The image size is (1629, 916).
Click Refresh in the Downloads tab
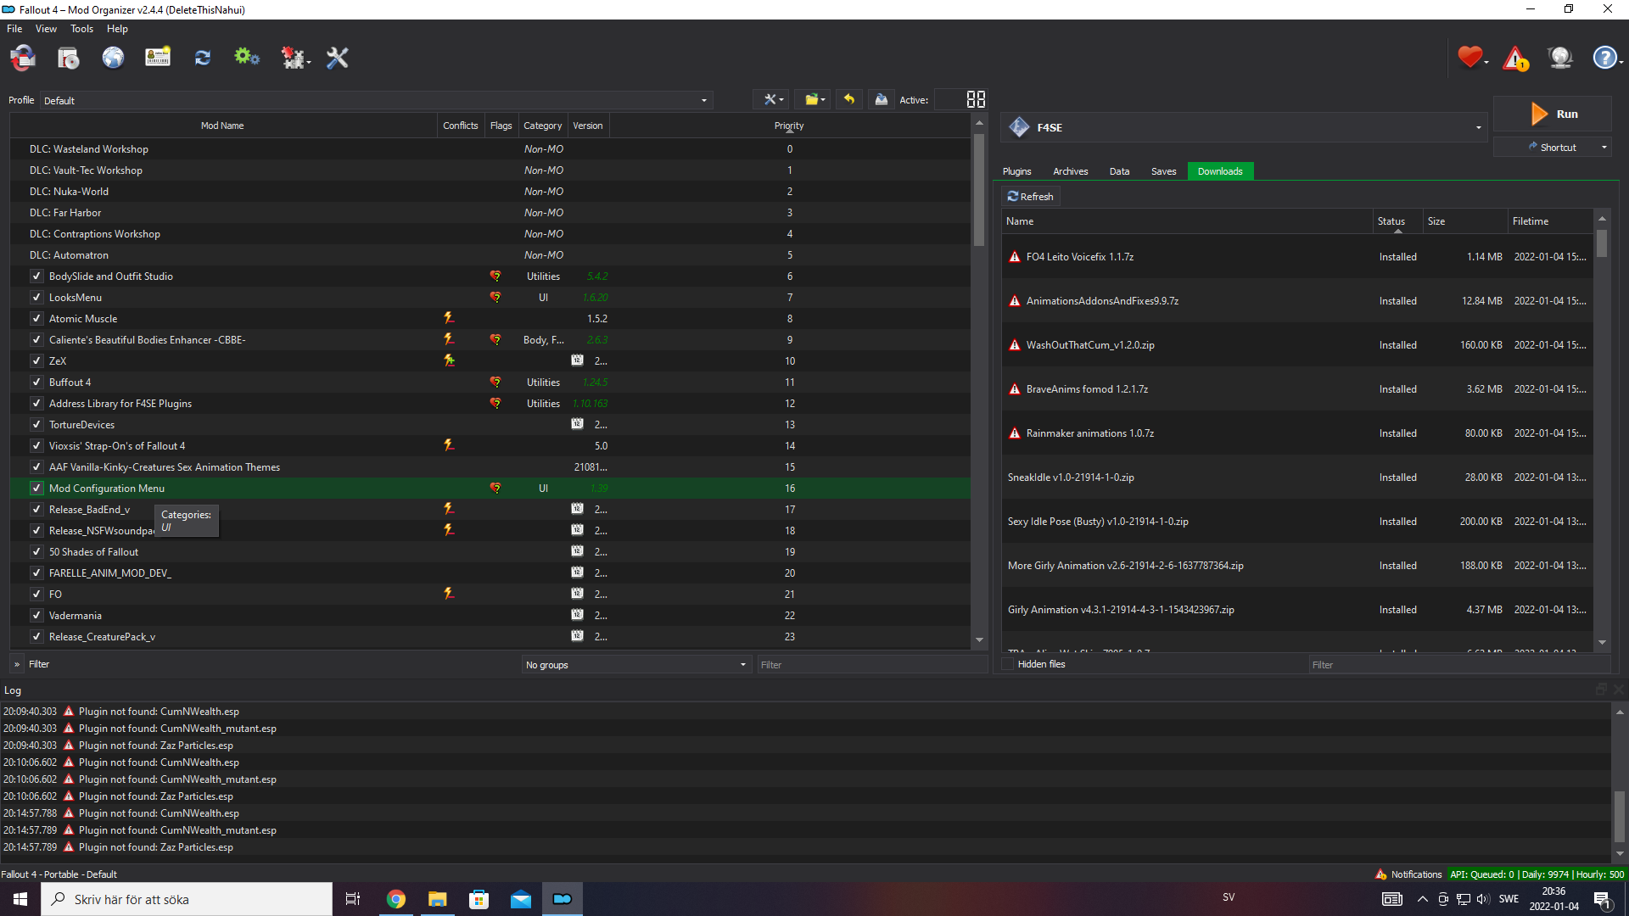(1030, 196)
